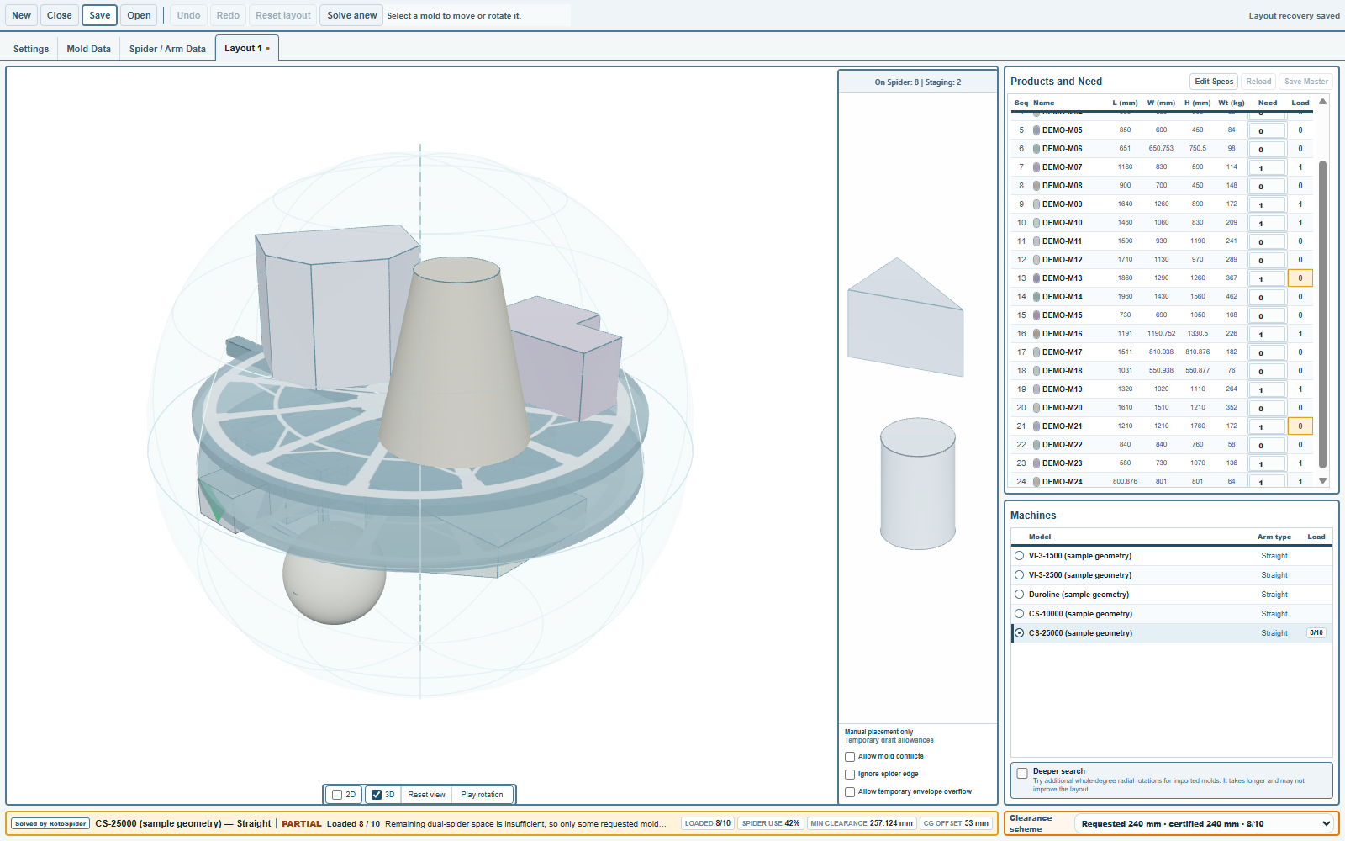This screenshot has width=1345, height=841.
Task: Select the Duroline machine radio button
Action: pyautogui.click(x=1020, y=595)
